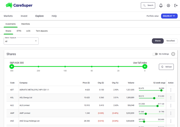This screenshot has height=127, width=180.
Task: Select the Term deposits sub-tab
Action: pyautogui.click(x=42, y=31)
